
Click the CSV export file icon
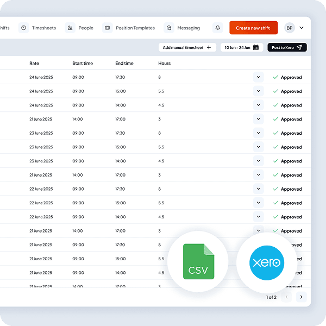click(198, 261)
